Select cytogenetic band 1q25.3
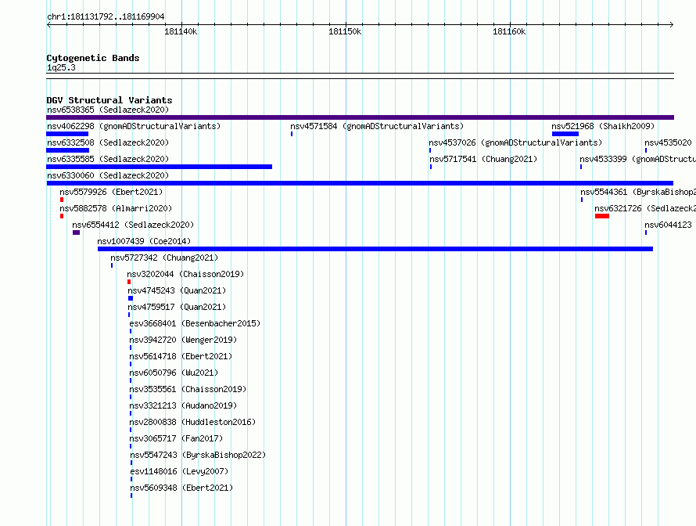 [61, 67]
